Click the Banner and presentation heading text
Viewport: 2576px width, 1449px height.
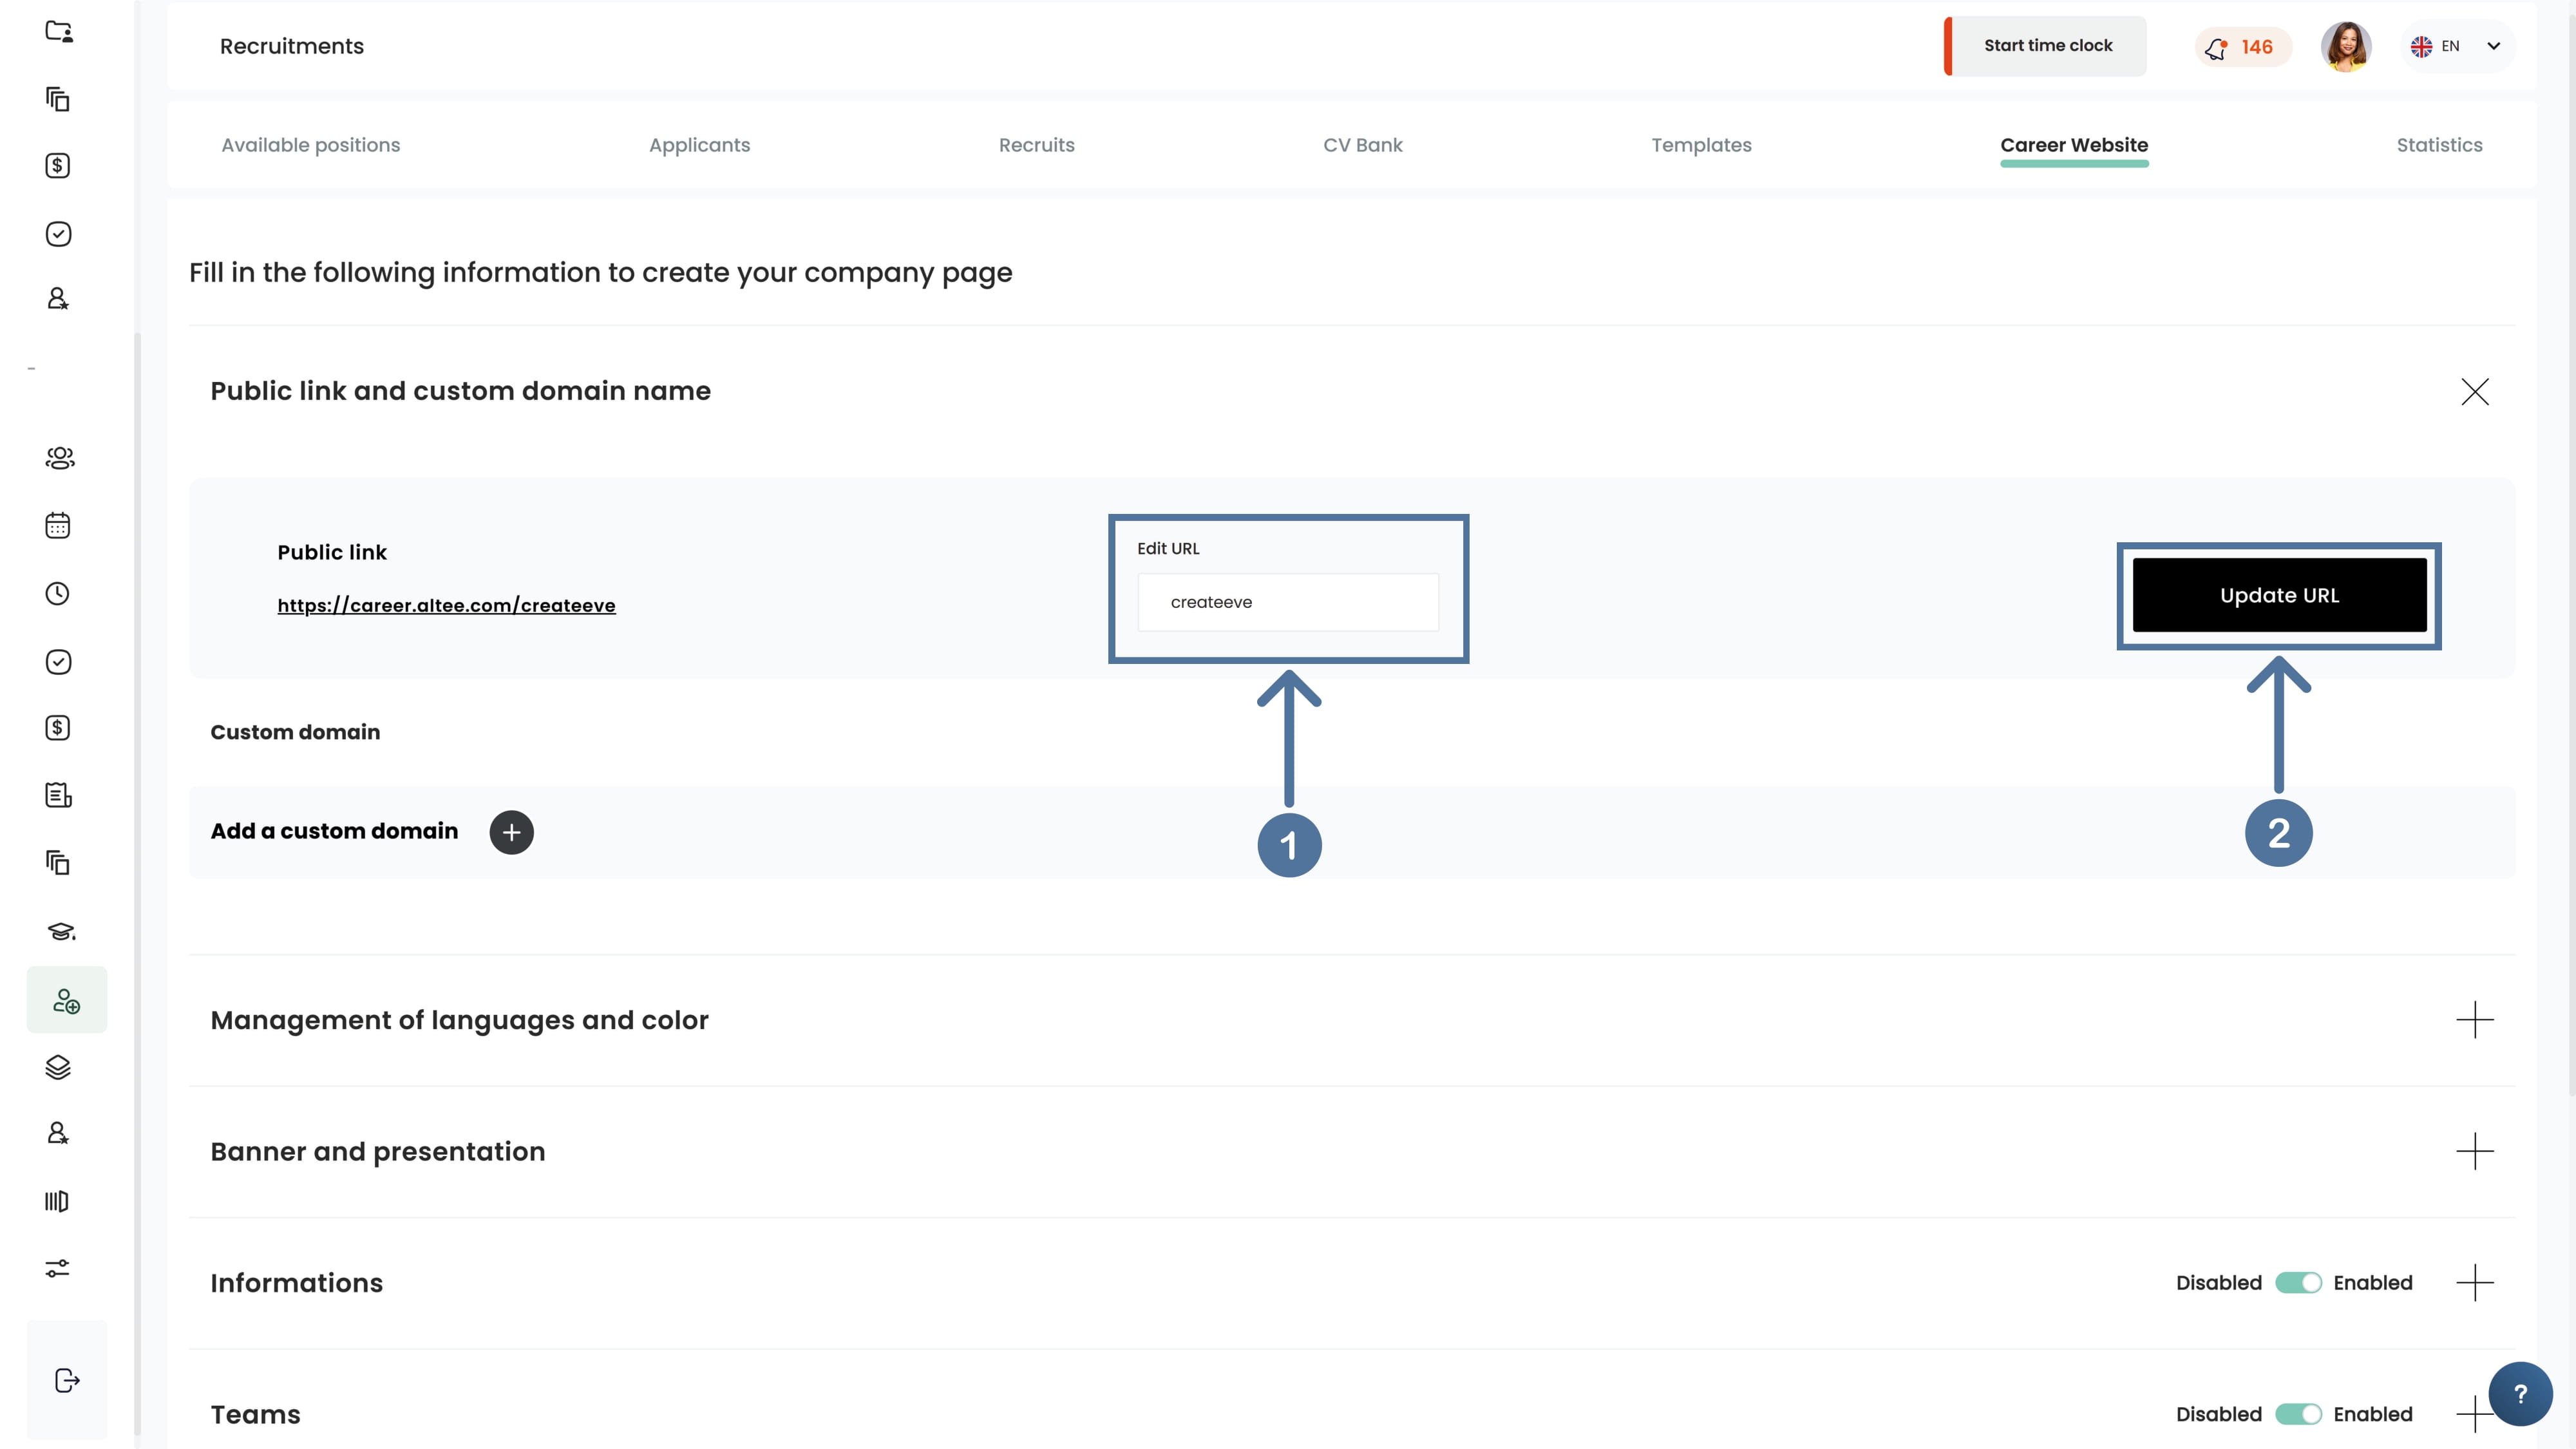[x=378, y=1152]
